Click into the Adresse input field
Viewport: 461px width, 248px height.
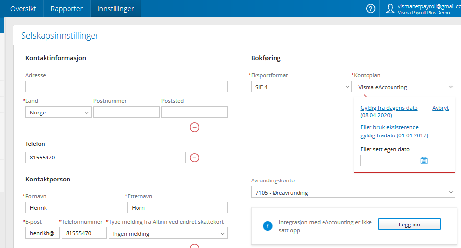(126, 87)
